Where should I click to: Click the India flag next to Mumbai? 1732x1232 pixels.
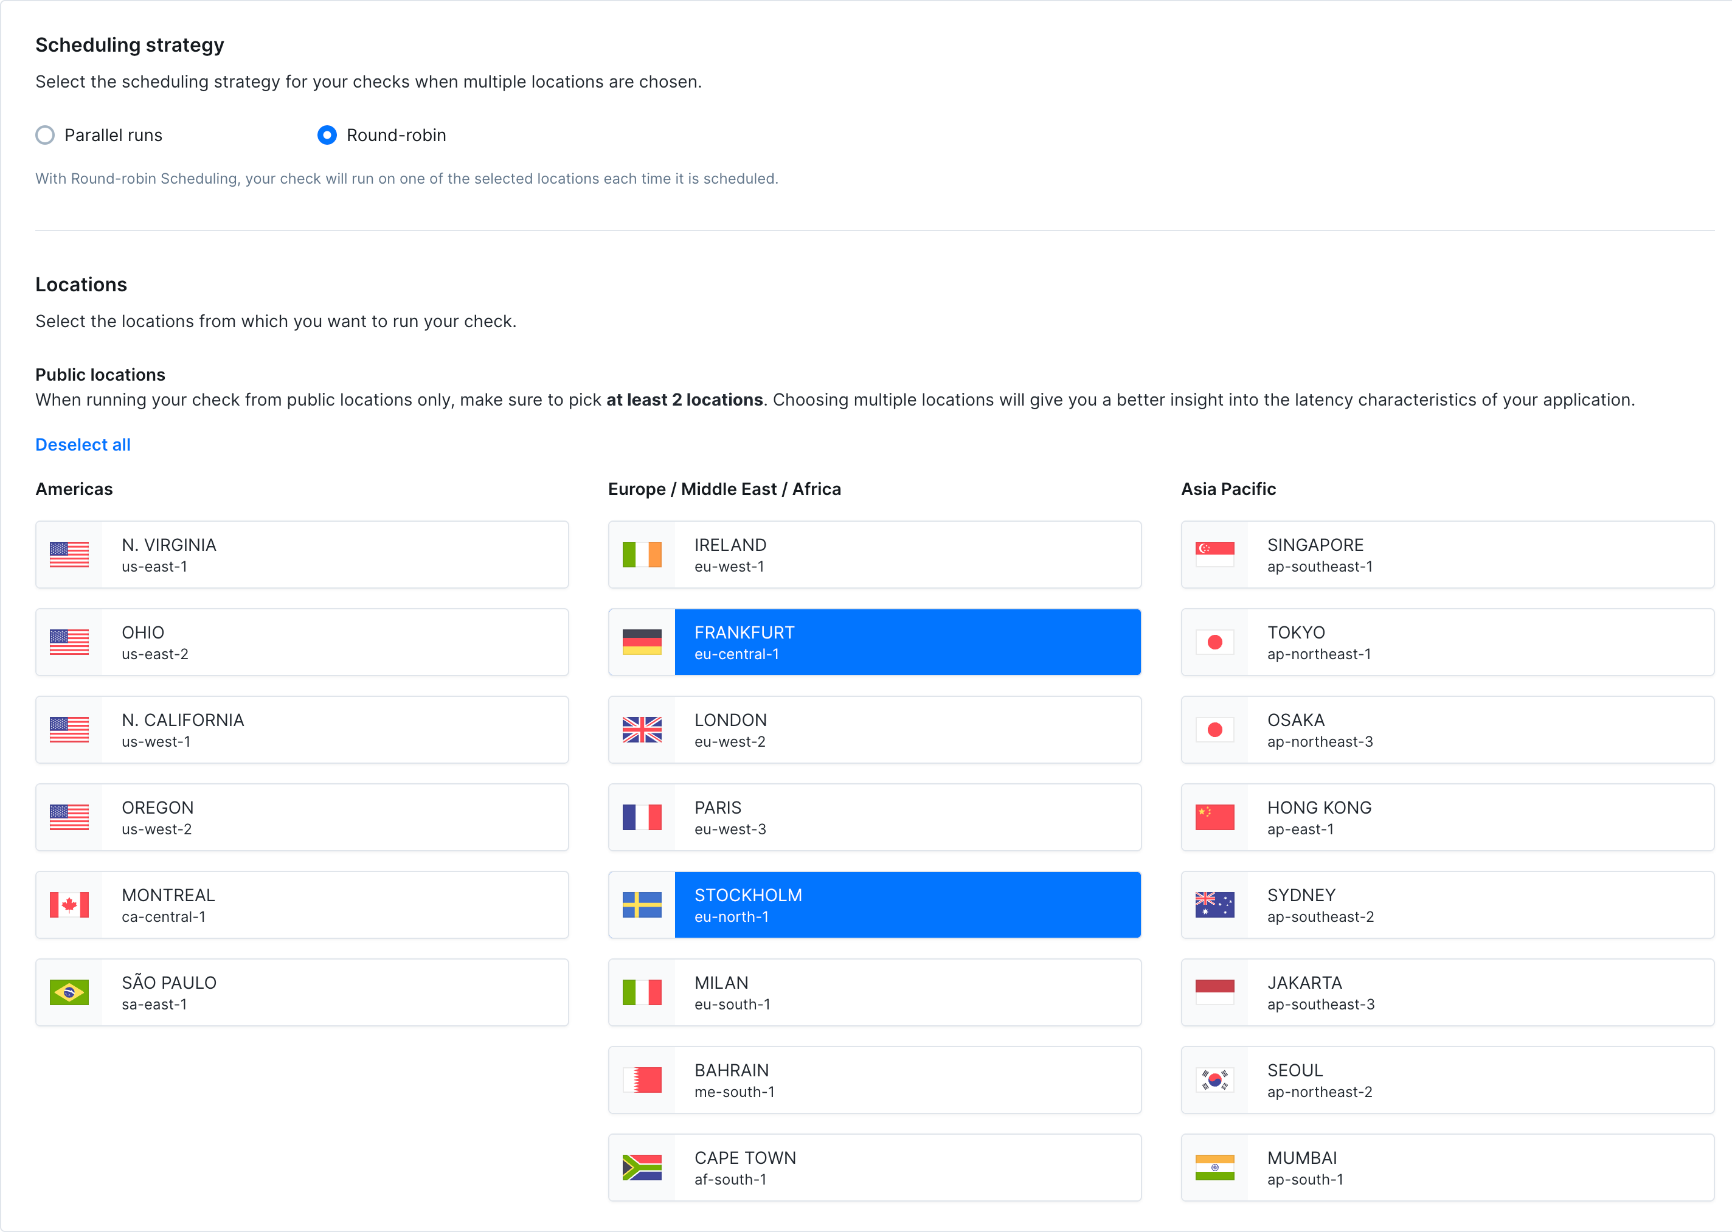(1214, 1167)
